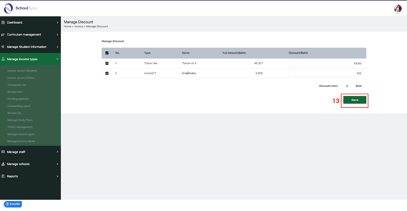Click the Type column header
Screen dimensions: 407x211
pos(147,53)
